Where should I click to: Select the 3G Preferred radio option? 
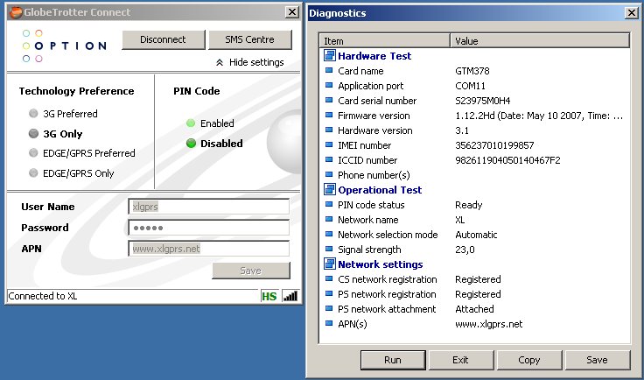34,114
